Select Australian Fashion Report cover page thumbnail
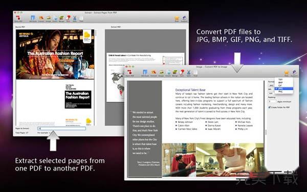 click(55, 54)
